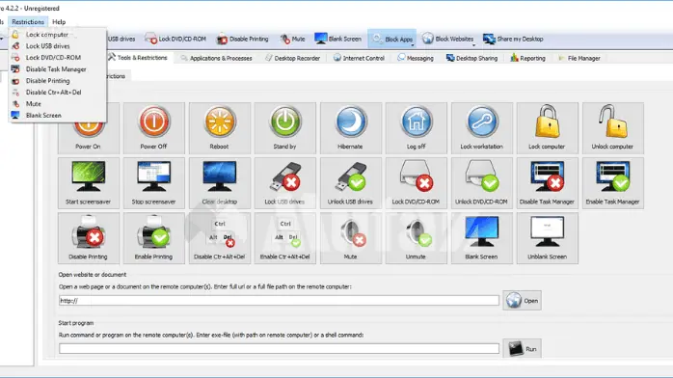
Task: Choose Lock DVD/CD-ROM menu entry
Action: click(x=57, y=58)
